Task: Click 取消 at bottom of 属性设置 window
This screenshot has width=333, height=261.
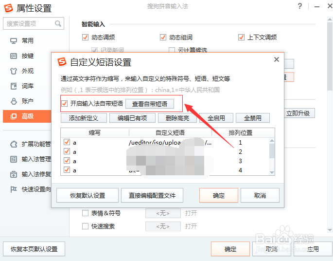Action: (x=272, y=249)
